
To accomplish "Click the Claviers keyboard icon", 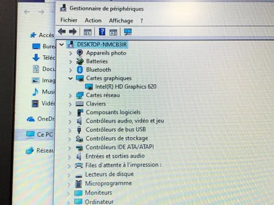I will (x=79, y=104).
